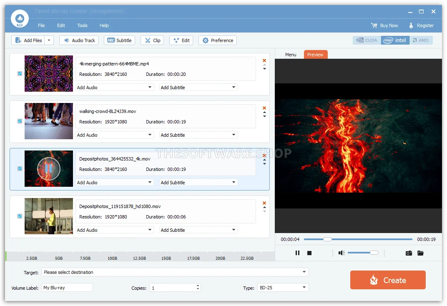The width and height of the screenshot is (447, 306).
Task: Open Add Subtitle dropdown for 4k-merging-pattern
Action: (x=198, y=87)
